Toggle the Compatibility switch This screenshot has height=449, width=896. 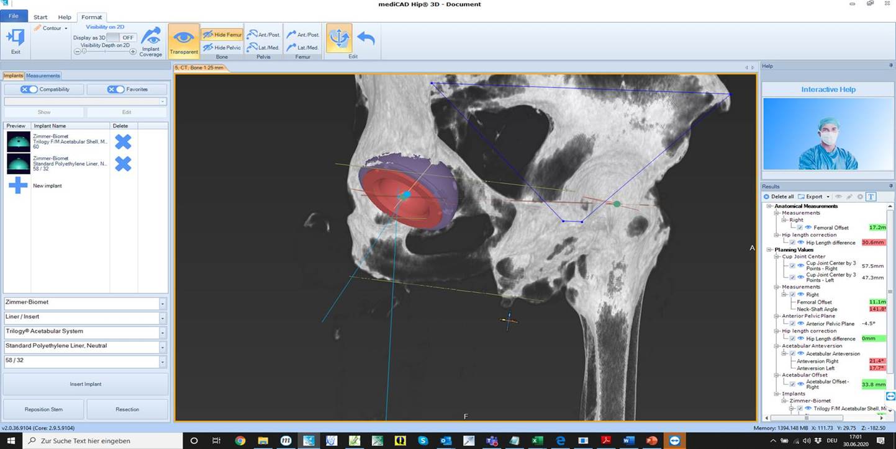[x=29, y=89]
